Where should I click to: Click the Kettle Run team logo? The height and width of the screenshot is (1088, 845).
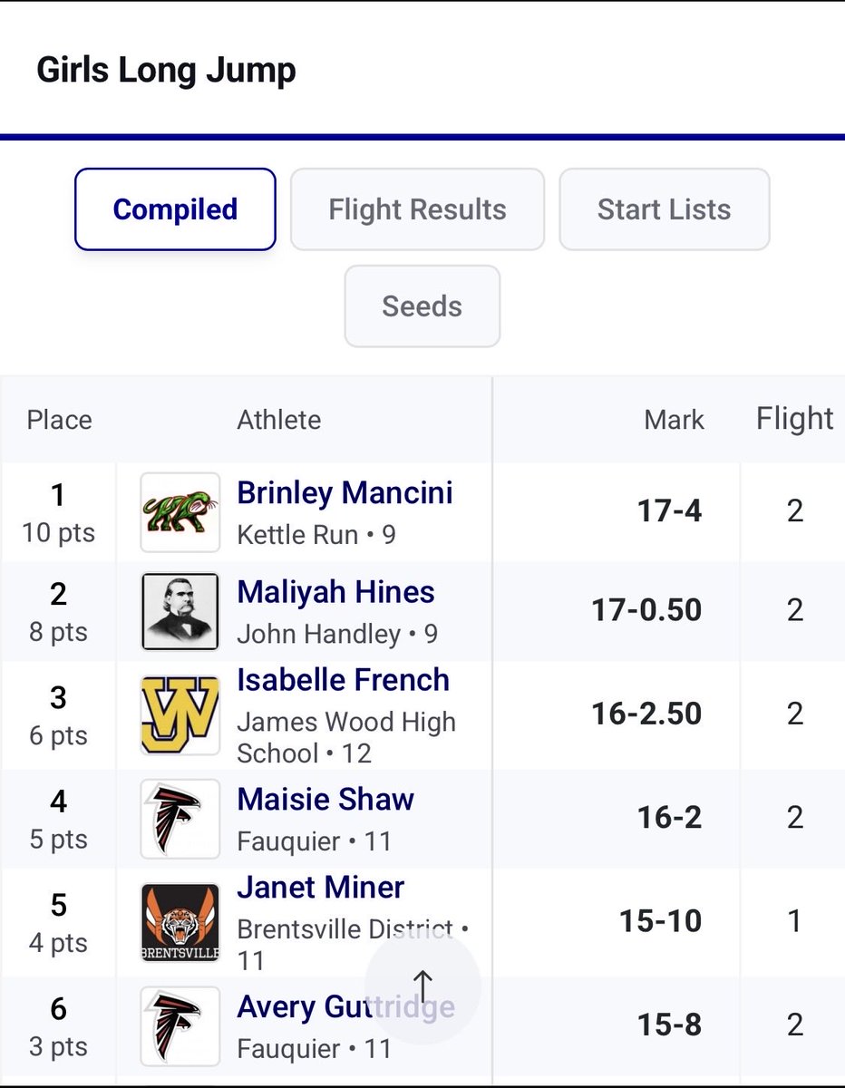[x=180, y=512]
